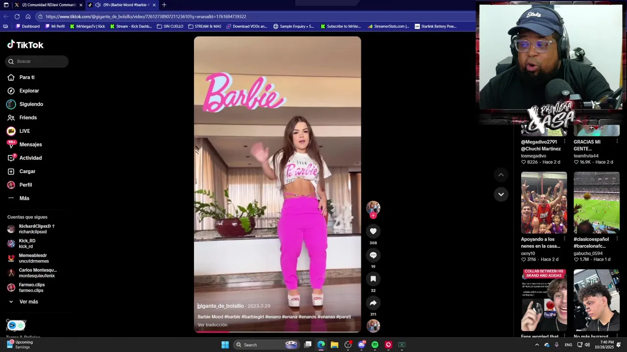Bookmark the video to favorites
The height and width of the screenshot is (352, 627).
(x=373, y=279)
